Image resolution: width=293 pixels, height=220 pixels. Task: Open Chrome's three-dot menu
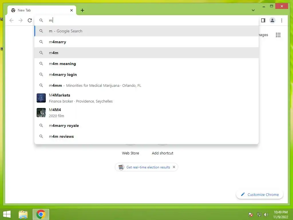click(x=282, y=20)
